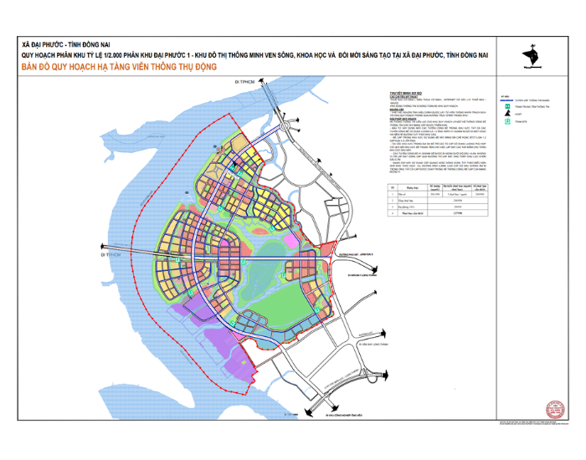
Task: Click the statistics table header row
Action: (438, 187)
